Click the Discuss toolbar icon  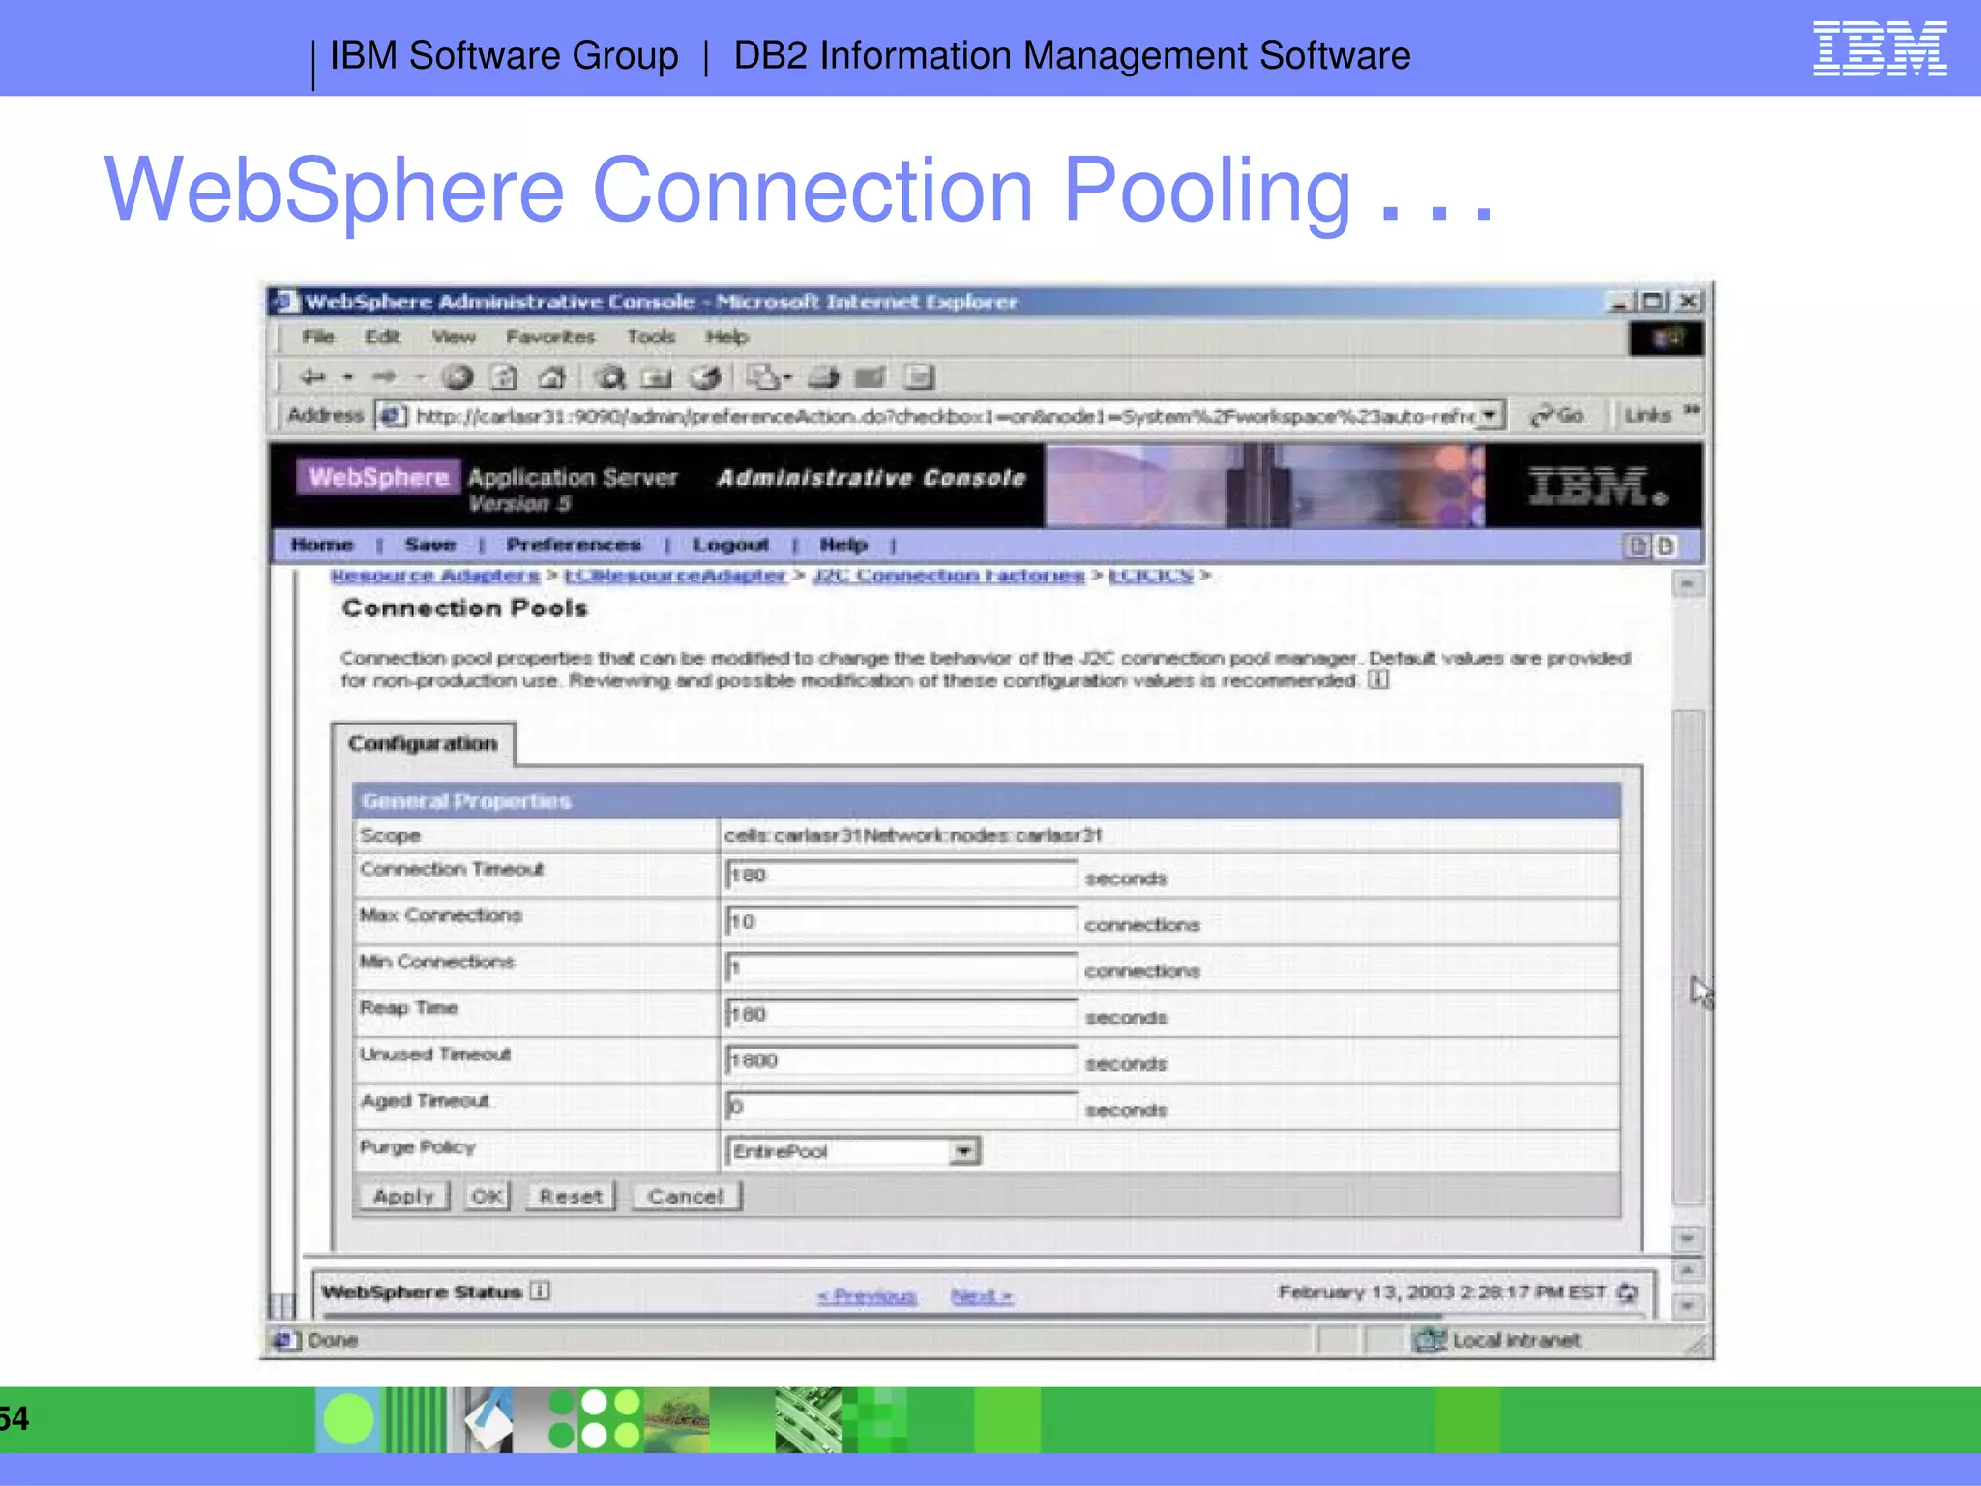[919, 377]
